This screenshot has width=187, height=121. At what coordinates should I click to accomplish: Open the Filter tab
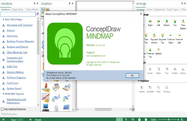pyautogui.click(x=184, y=9)
